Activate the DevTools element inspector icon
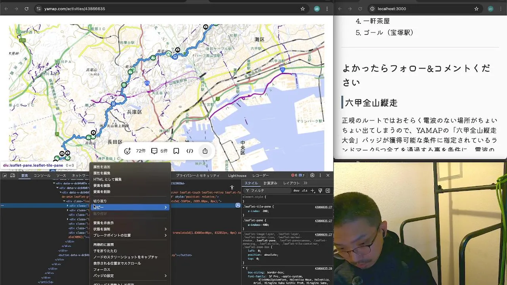The width and height of the screenshot is (507, 285). [5, 175]
